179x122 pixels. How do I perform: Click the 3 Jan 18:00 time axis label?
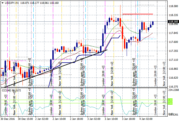(x=129, y=119)
